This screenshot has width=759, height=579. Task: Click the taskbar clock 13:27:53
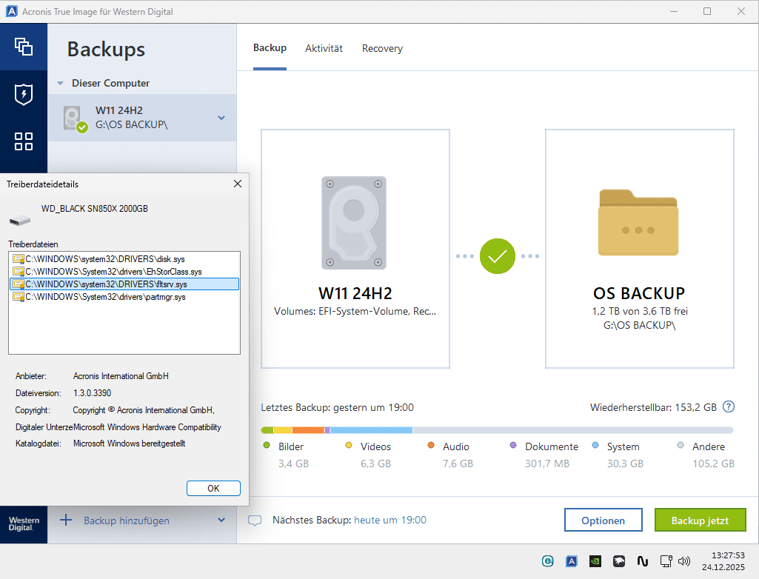click(x=728, y=555)
